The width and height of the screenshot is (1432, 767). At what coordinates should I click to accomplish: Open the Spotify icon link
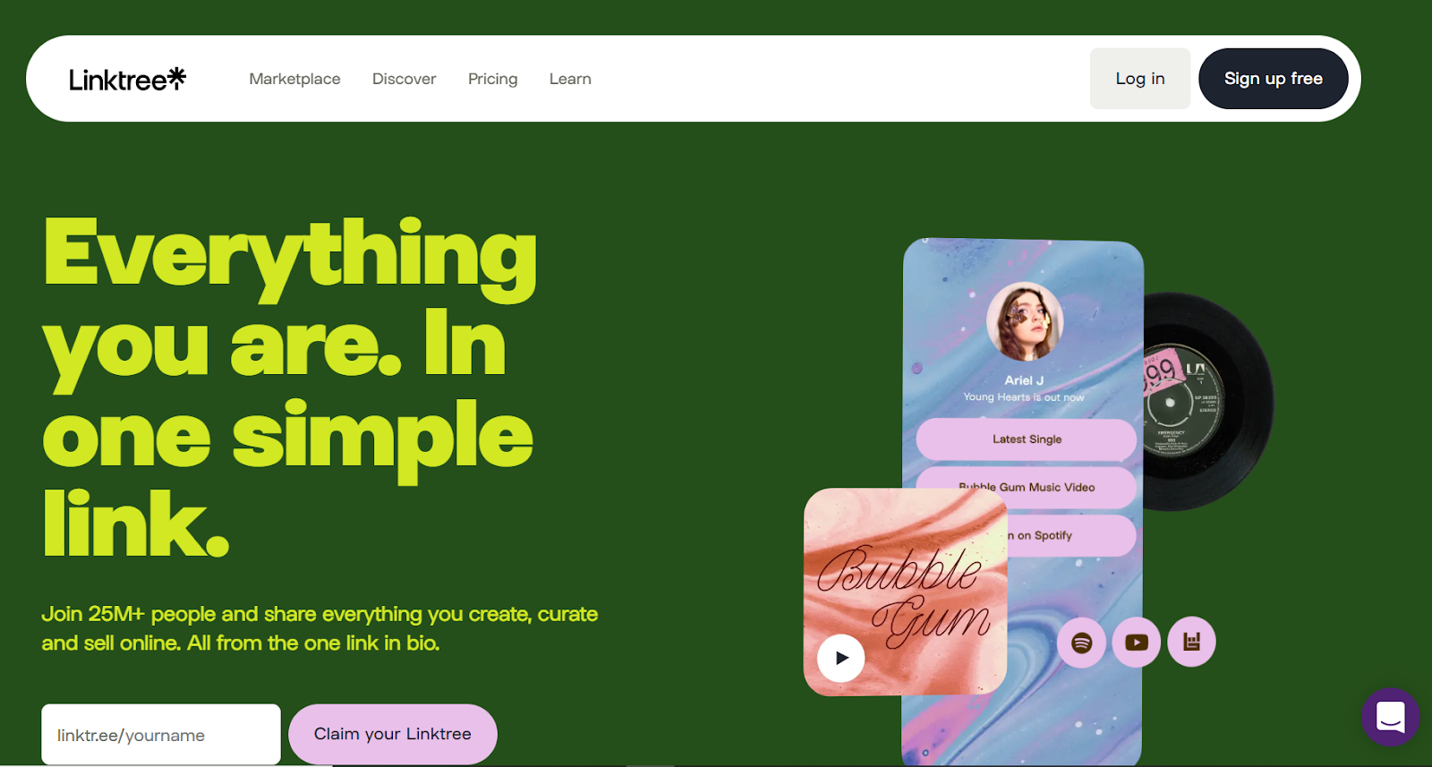[x=1081, y=643]
